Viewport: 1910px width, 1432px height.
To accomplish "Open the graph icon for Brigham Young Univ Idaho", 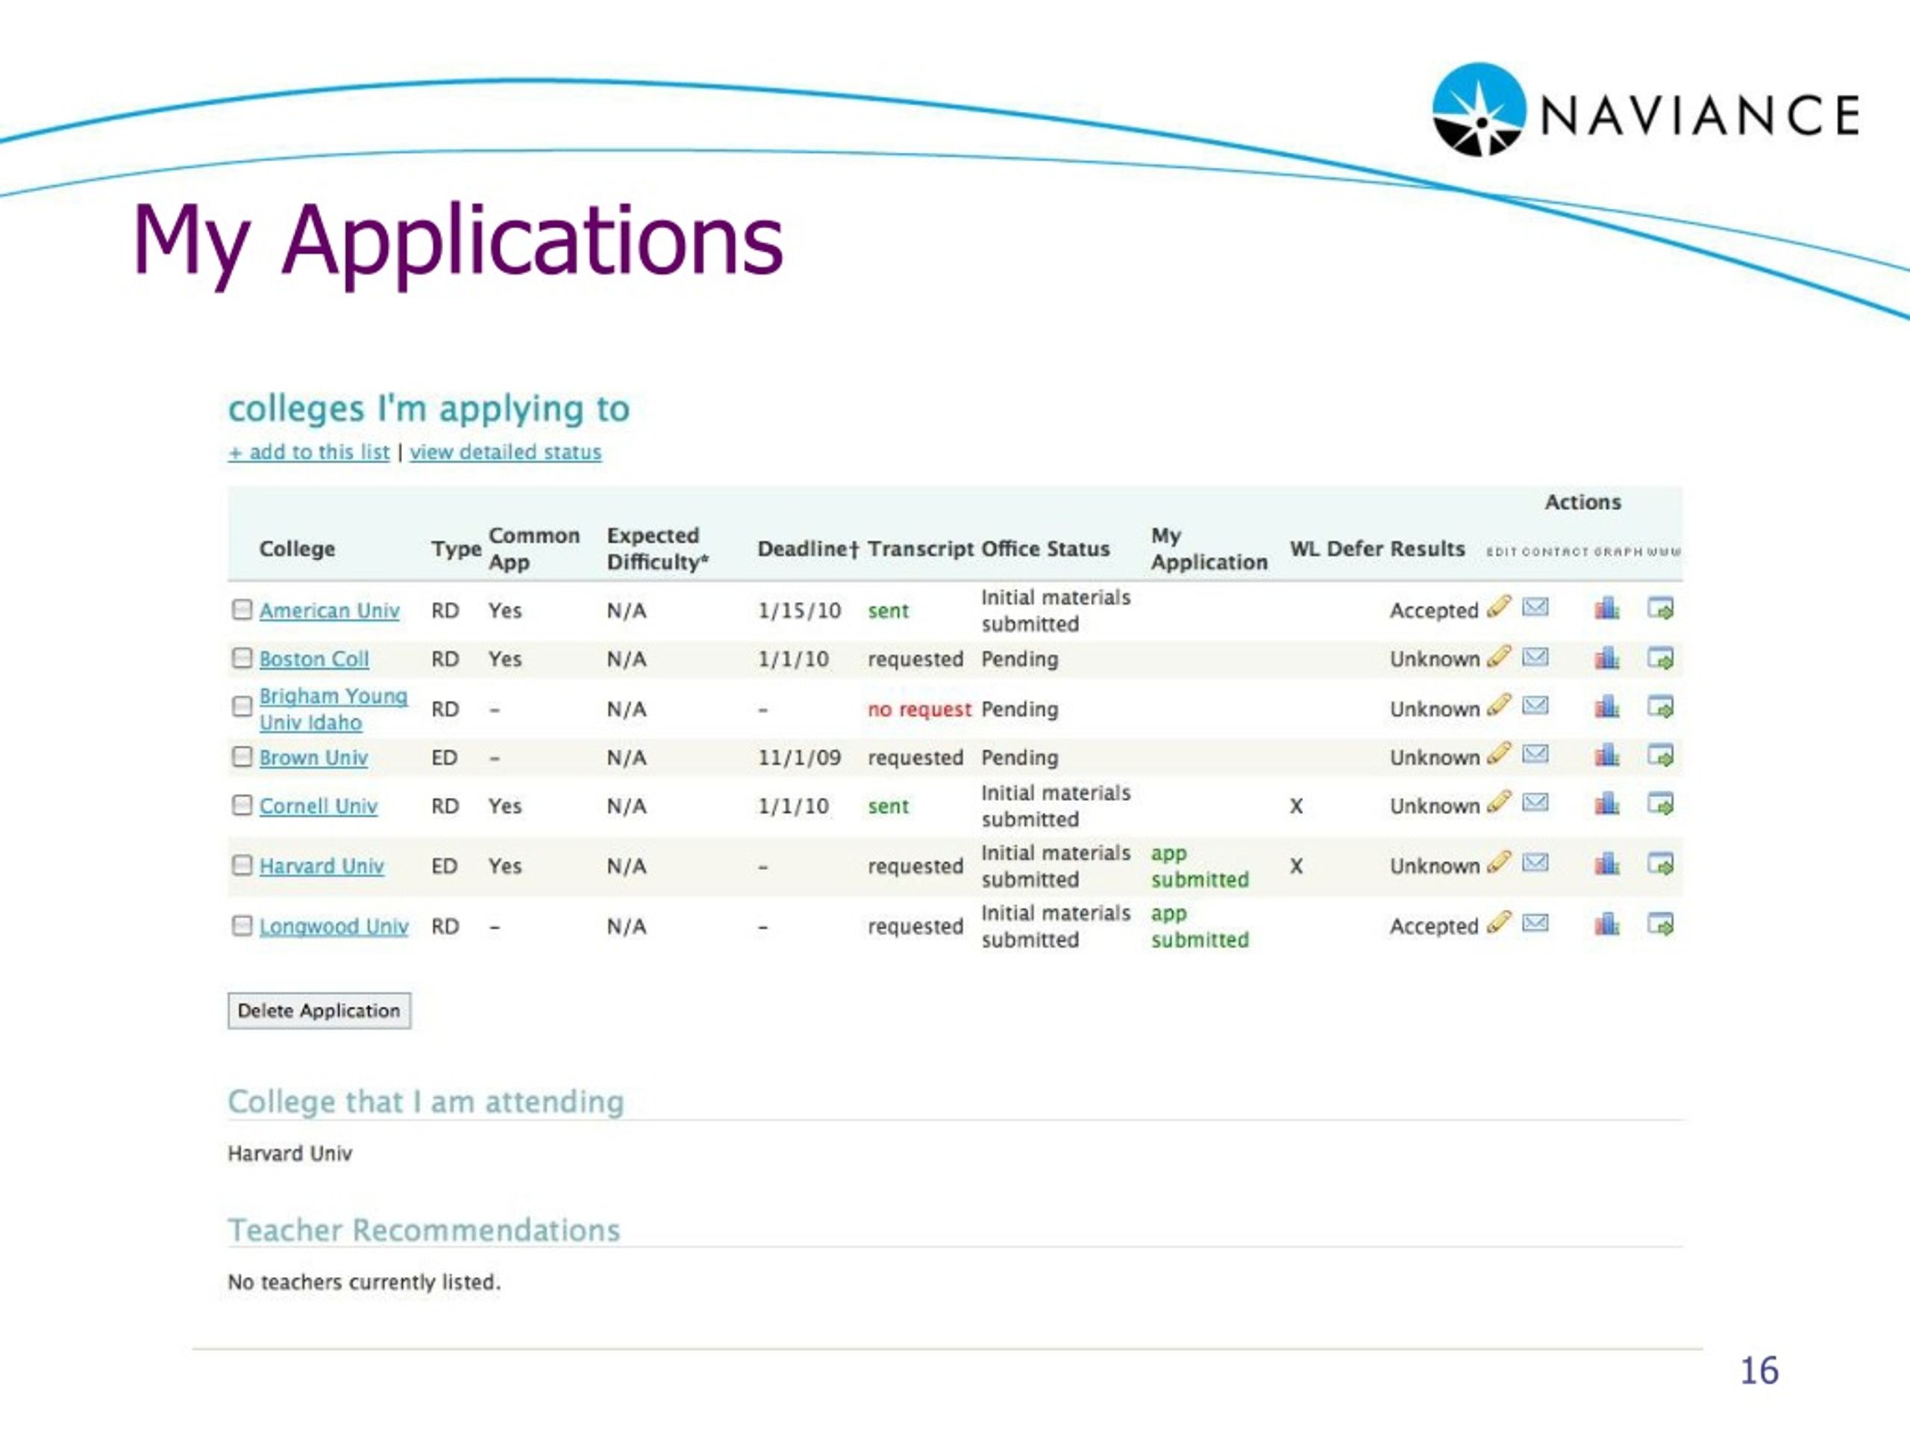I will click(1606, 706).
